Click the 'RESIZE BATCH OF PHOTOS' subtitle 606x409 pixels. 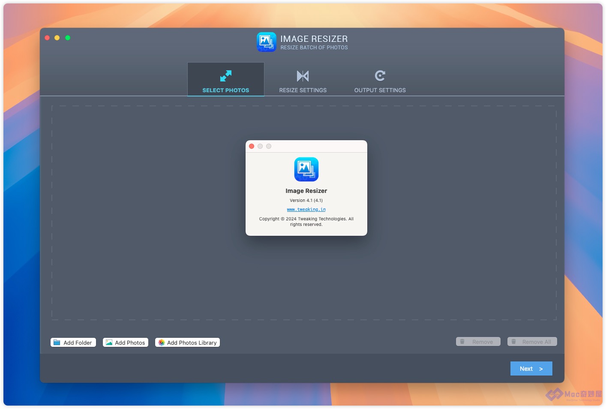[314, 48]
